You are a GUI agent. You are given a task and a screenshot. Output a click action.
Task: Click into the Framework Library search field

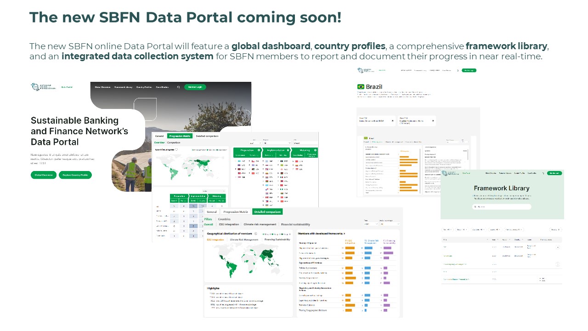tap(502, 207)
